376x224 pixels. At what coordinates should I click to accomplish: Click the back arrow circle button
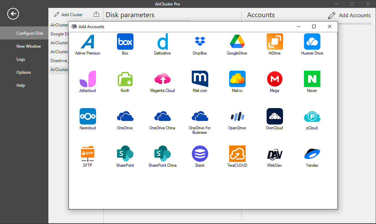pyautogui.click(x=13, y=14)
